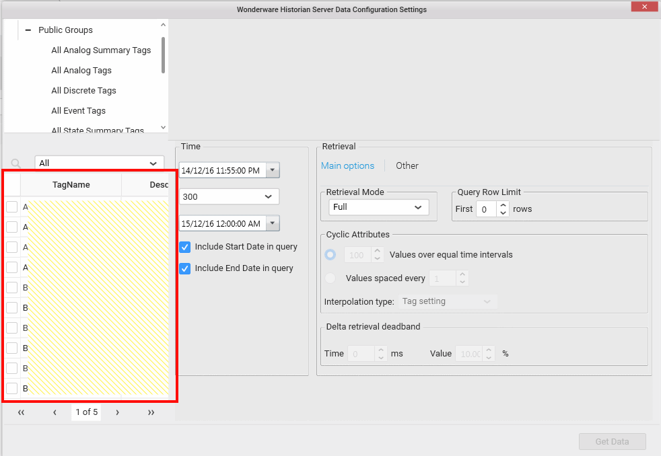Go to previous page of tags
Image resolution: width=661 pixels, height=456 pixels.
click(55, 412)
